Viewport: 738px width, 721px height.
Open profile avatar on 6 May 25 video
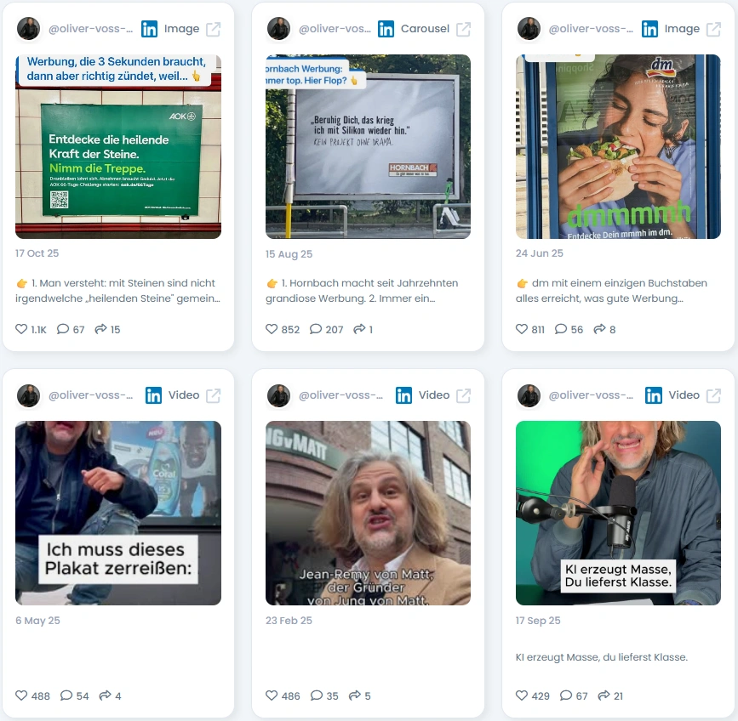(28, 395)
